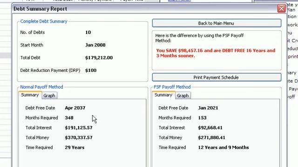Click FSF method Months Required 153
The image size is (298, 167).
click(x=202, y=118)
